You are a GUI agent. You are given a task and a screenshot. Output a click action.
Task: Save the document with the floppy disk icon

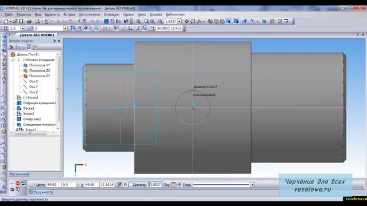pyautogui.click(x=21, y=21)
